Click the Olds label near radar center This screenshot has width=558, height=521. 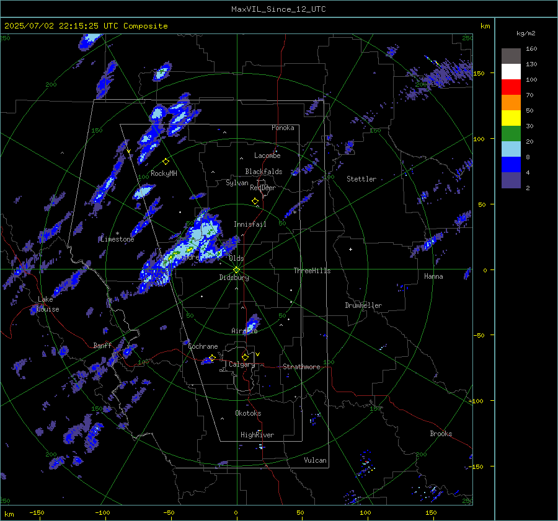(x=236, y=258)
